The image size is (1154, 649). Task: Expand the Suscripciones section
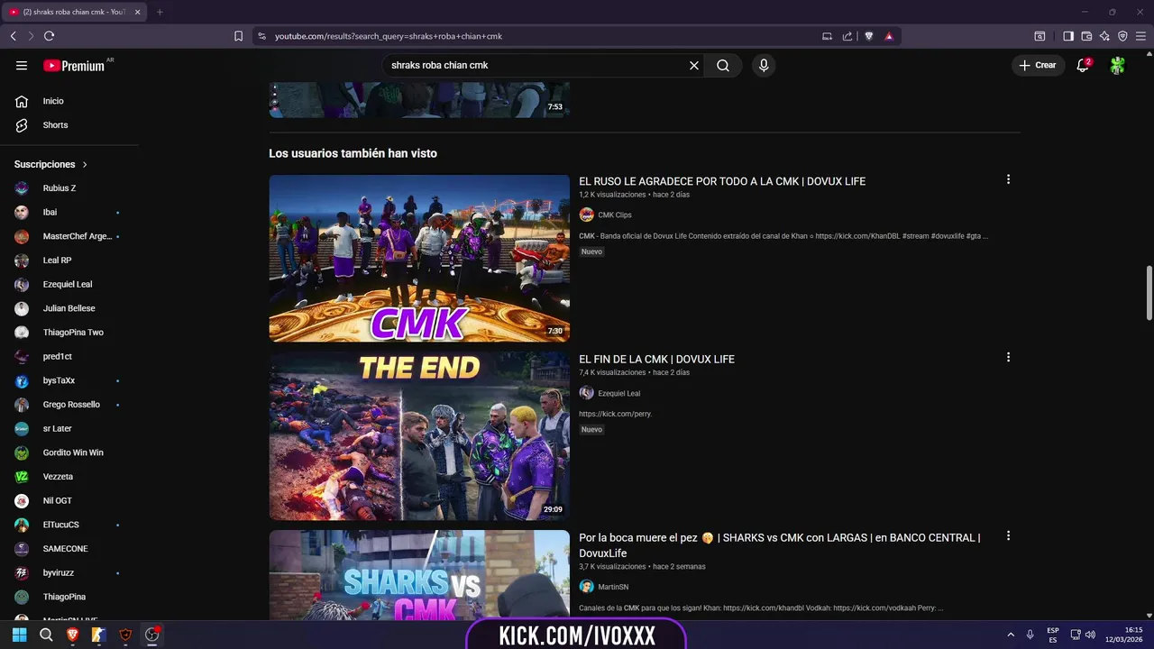51,164
